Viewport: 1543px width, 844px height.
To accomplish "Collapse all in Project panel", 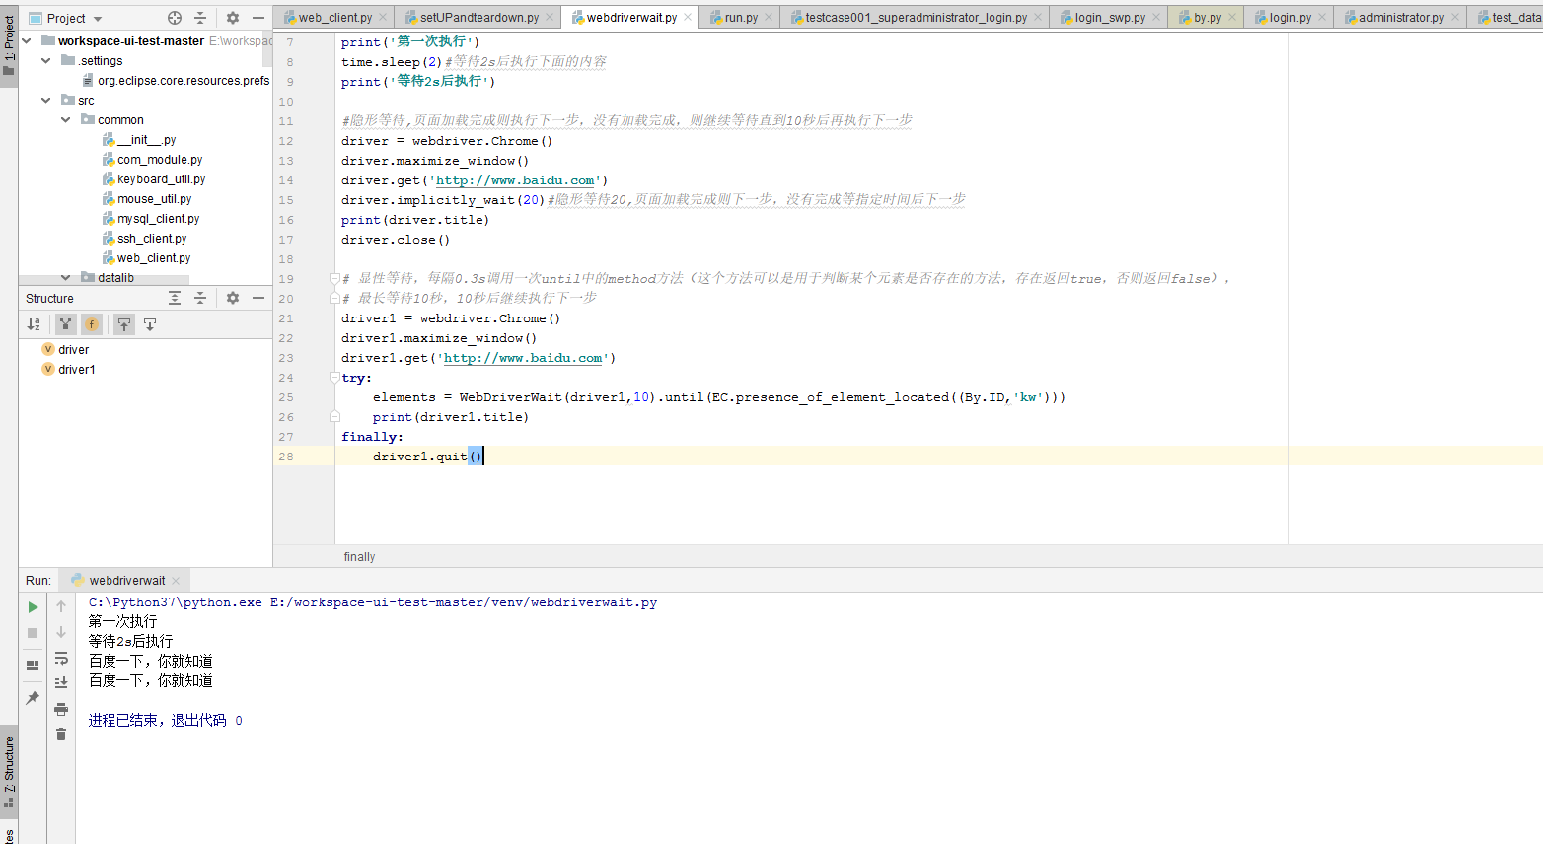I will point(200,18).
